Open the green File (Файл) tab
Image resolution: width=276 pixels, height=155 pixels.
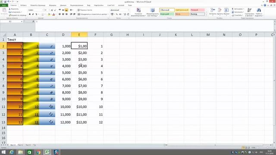pyautogui.click(x=4, y=5)
